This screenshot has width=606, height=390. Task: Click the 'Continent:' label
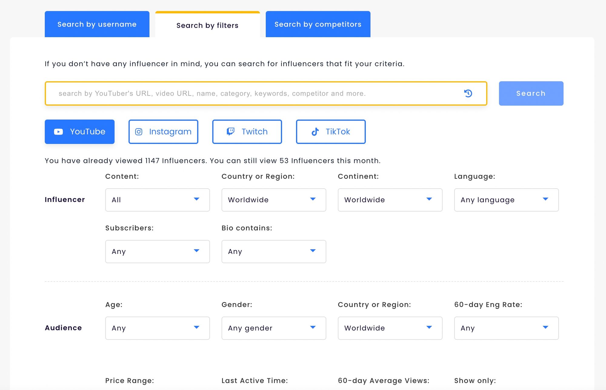click(x=358, y=176)
